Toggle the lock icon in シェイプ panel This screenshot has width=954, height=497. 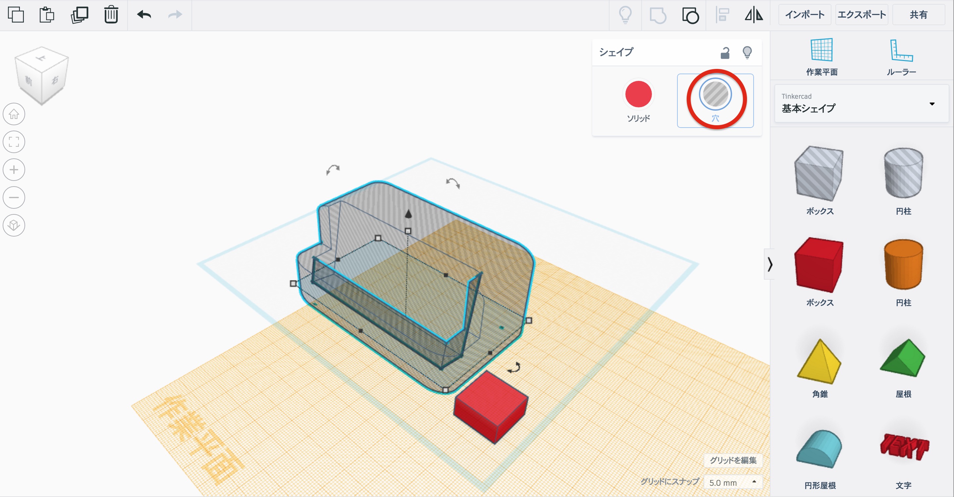(x=725, y=53)
